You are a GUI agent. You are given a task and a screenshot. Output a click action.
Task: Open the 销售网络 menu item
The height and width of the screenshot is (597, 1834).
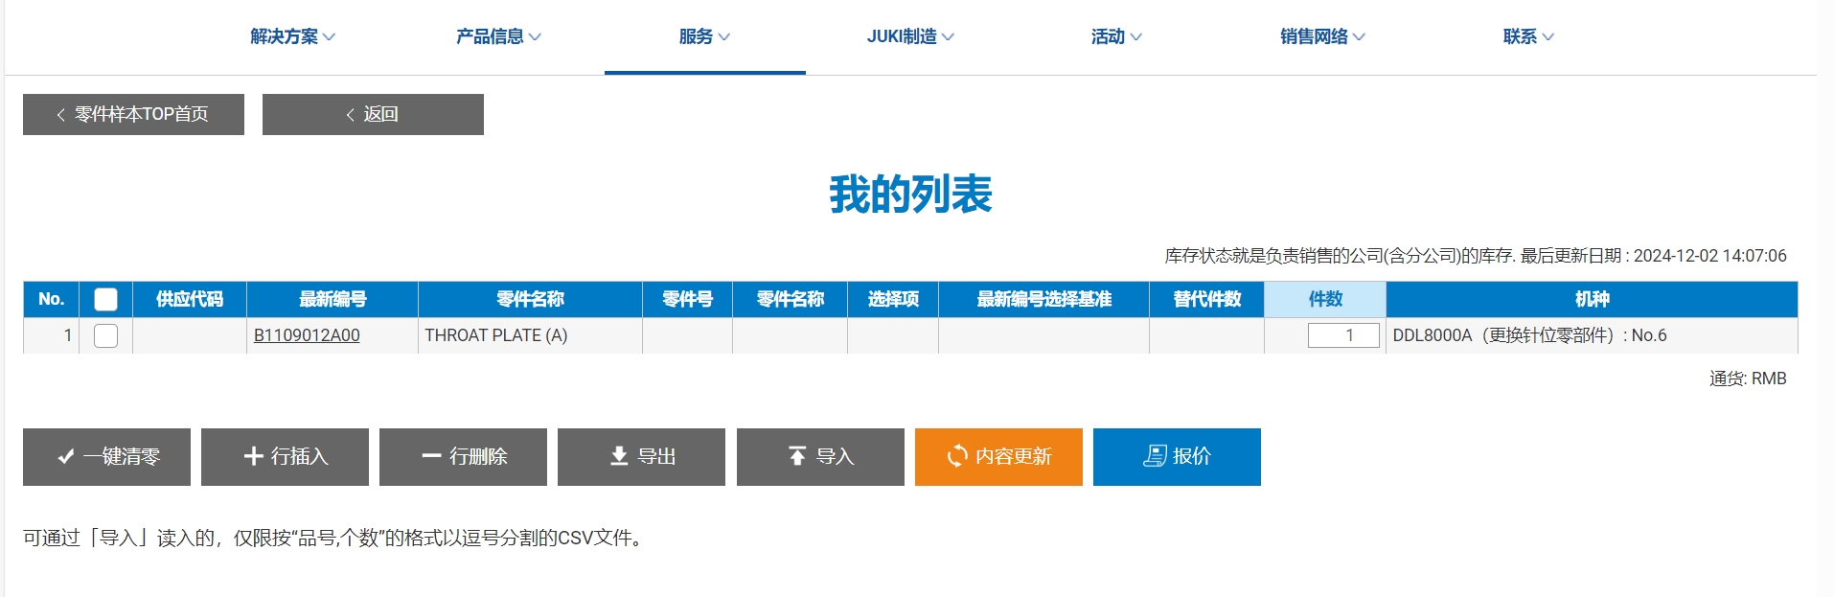[x=1322, y=36]
